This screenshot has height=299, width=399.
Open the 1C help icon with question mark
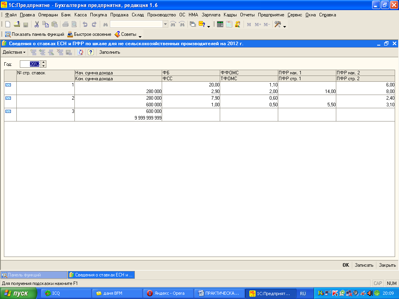click(x=202, y=25)
